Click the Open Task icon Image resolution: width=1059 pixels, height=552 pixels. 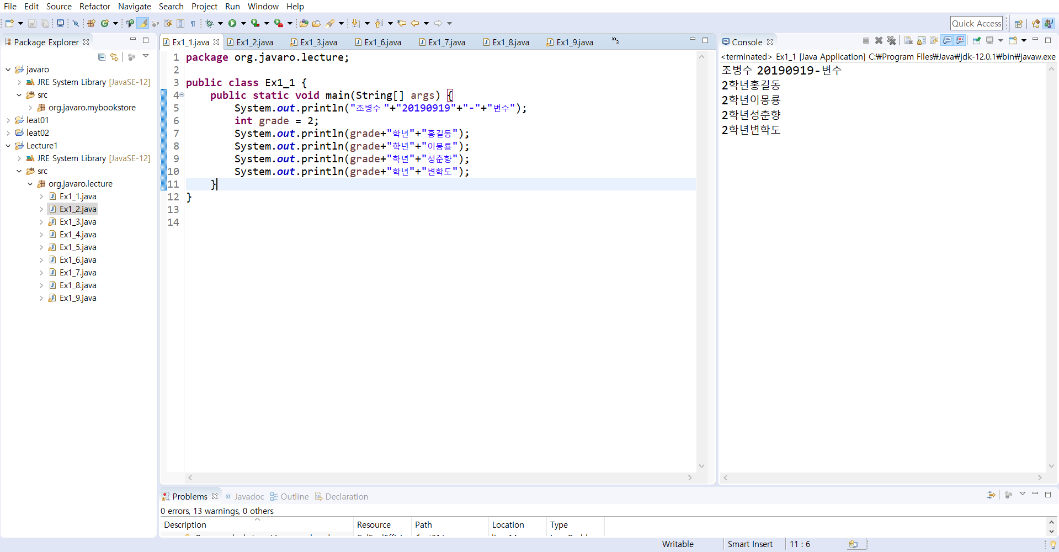(x=316, y=23)
